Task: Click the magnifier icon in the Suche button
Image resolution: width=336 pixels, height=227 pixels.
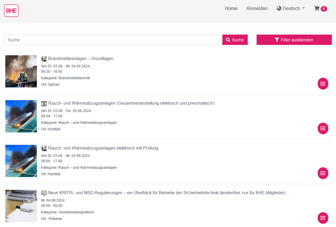Action: (228, 40)
